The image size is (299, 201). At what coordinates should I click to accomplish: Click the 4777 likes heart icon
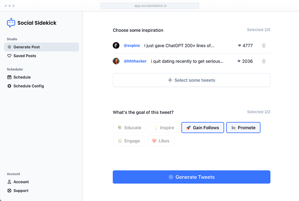240,46
